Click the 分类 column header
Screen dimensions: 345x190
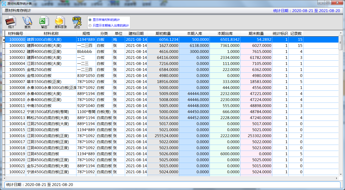coord(104,34)
